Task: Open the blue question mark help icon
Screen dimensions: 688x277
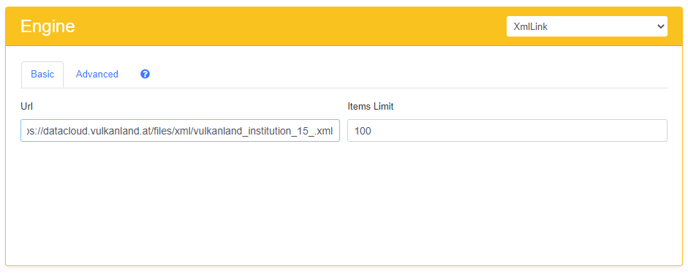Action: (145, 74)
